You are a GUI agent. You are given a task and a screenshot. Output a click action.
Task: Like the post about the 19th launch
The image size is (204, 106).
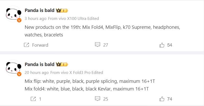pos(162,45)
